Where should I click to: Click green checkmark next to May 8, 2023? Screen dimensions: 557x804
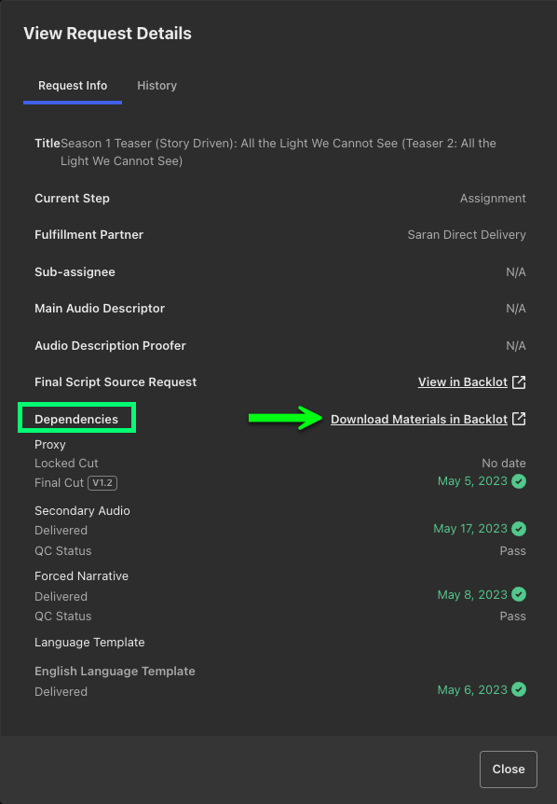tap(519, 594)
